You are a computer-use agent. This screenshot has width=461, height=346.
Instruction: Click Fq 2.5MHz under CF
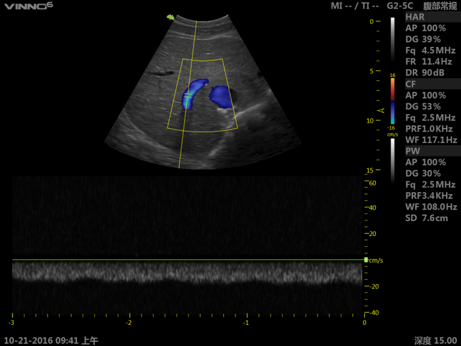(430, 118)
